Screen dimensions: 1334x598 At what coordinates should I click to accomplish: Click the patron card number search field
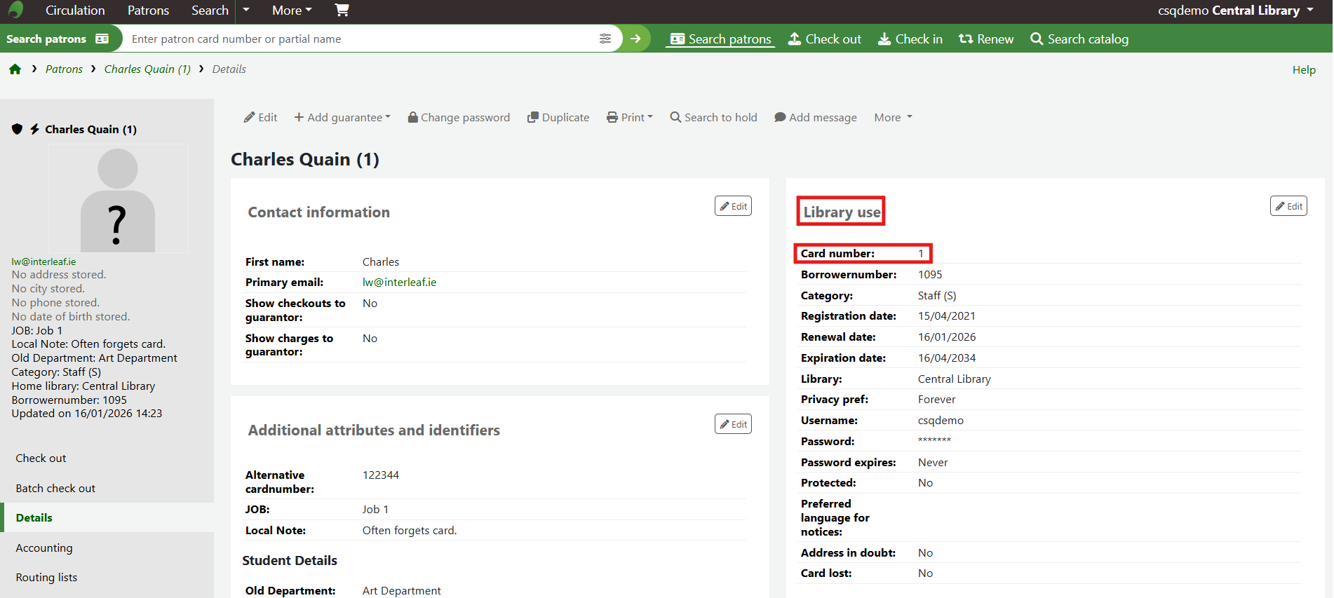(361, 39)
